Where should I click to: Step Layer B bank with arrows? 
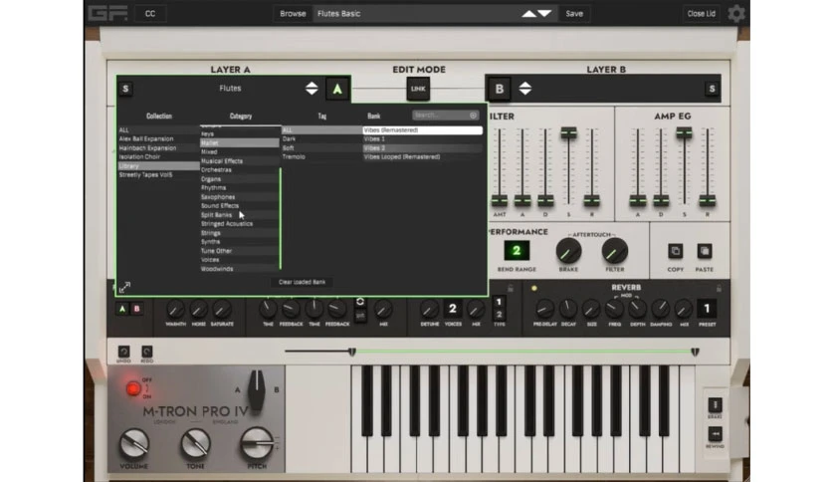pos(525,89)
